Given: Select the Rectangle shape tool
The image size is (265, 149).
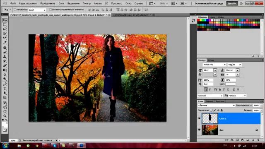Looking at the screenshot, I should 5,98.
